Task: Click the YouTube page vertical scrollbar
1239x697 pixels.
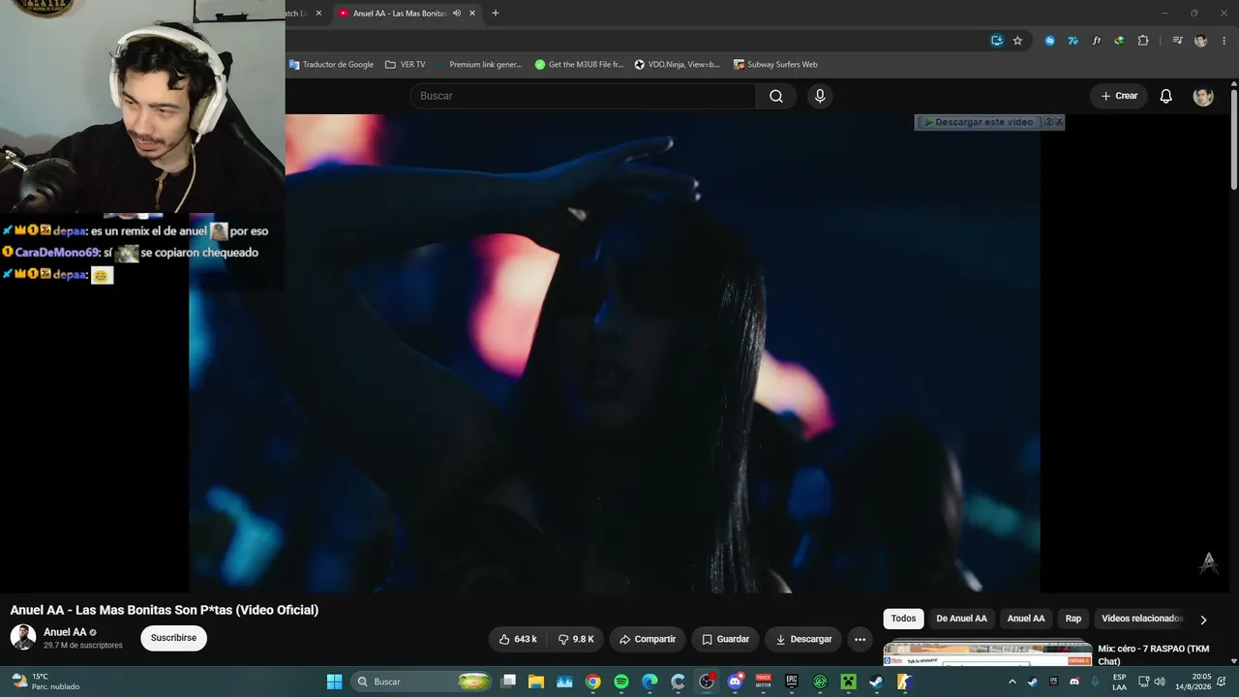Action: (x=1233, y=140)
